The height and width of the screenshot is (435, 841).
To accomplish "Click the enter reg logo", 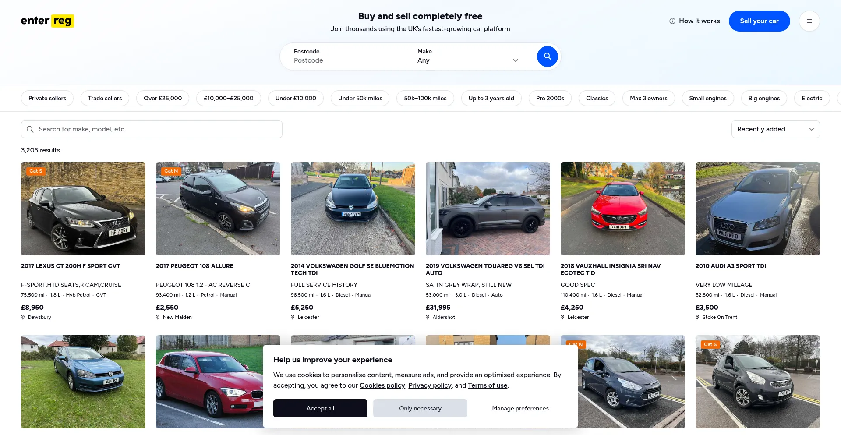I will (47, 21).
